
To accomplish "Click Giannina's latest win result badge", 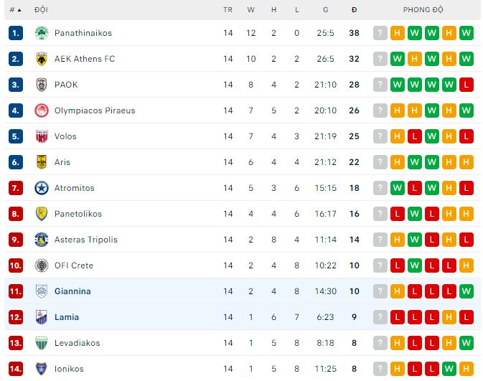I will [x=466, y=291].
